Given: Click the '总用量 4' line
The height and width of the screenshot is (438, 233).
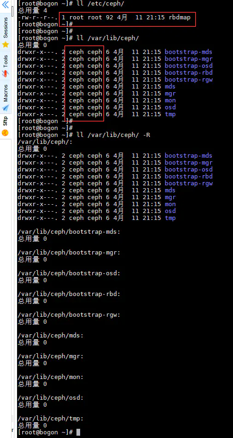Looking at the screenshot, I should tap(32, 11).
